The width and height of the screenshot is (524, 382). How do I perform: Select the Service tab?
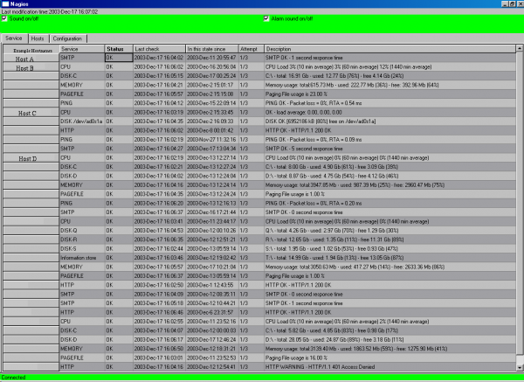click(13, 39)
